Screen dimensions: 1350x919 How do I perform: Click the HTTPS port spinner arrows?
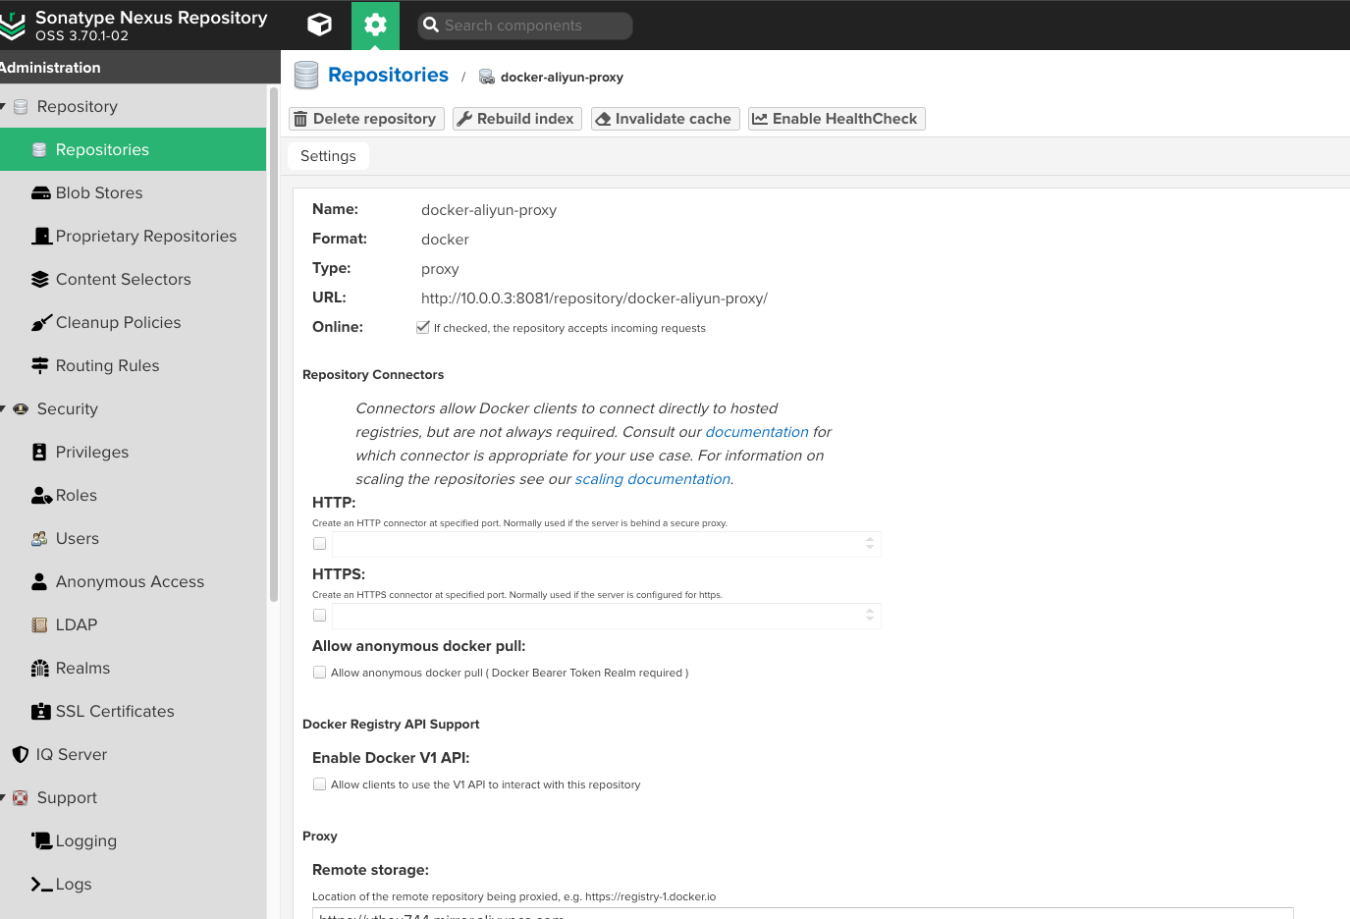[x=870, y=615]
